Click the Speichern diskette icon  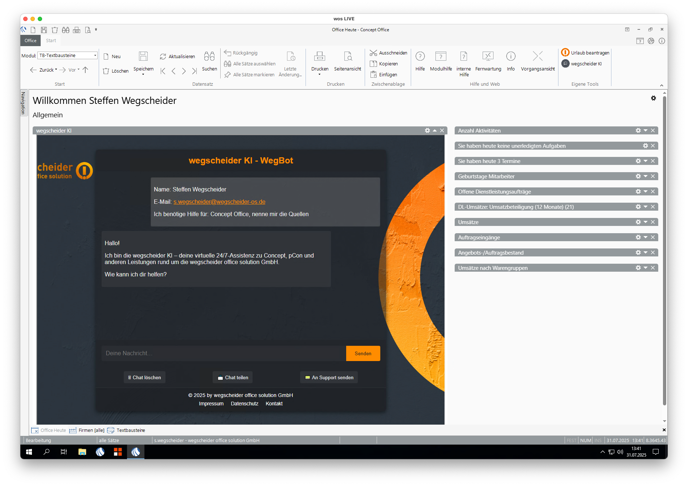(x=143, y=56)
